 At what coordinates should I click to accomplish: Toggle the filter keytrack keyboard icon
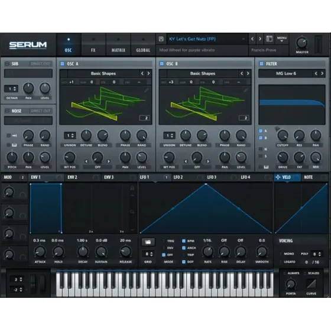tap(266, 167)
